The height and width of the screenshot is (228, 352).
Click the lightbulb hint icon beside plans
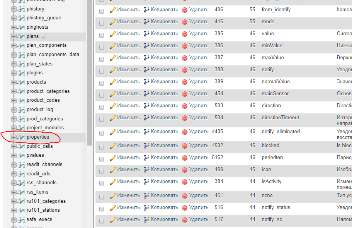coord(44,36)
